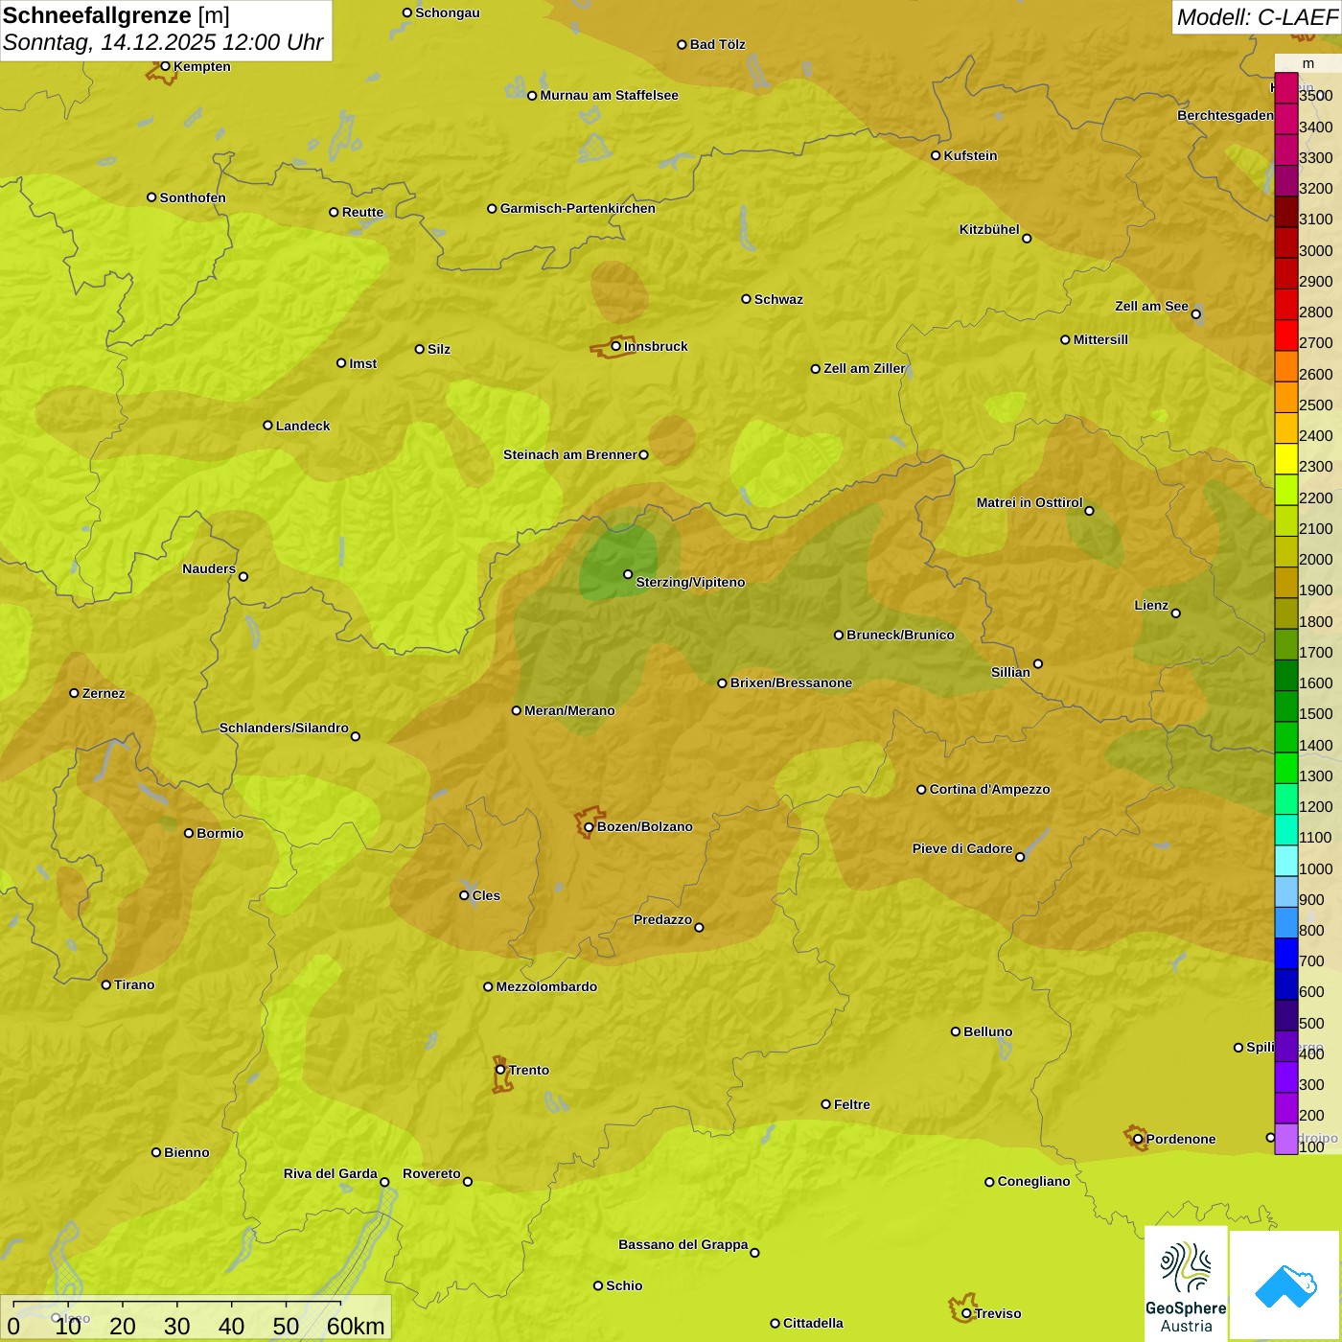Click the Conegliano label
This screenshot has width=1342, height=1342.
click(x=1033, y=1181)
